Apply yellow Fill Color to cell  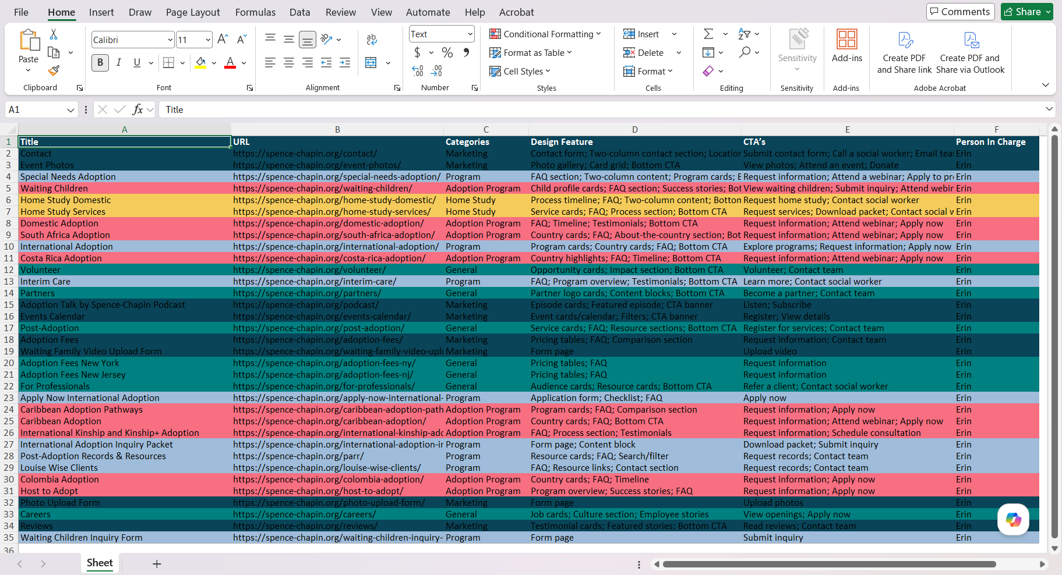200,63
